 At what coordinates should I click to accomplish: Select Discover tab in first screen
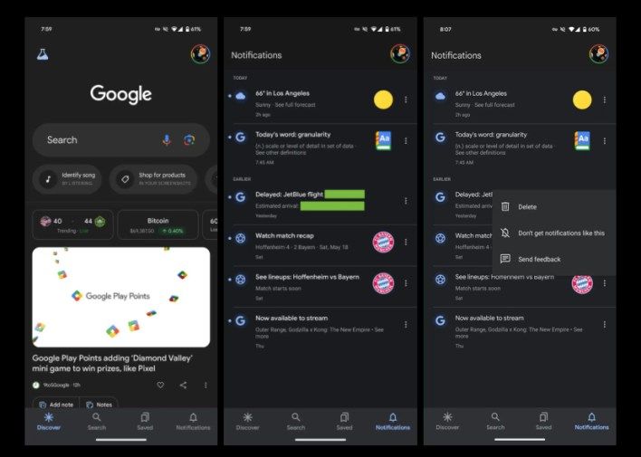click(49, 422)
